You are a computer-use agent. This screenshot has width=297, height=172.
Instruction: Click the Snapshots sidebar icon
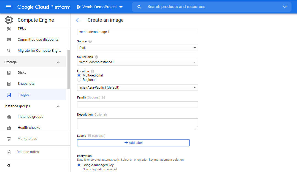(x=9, y=84)
